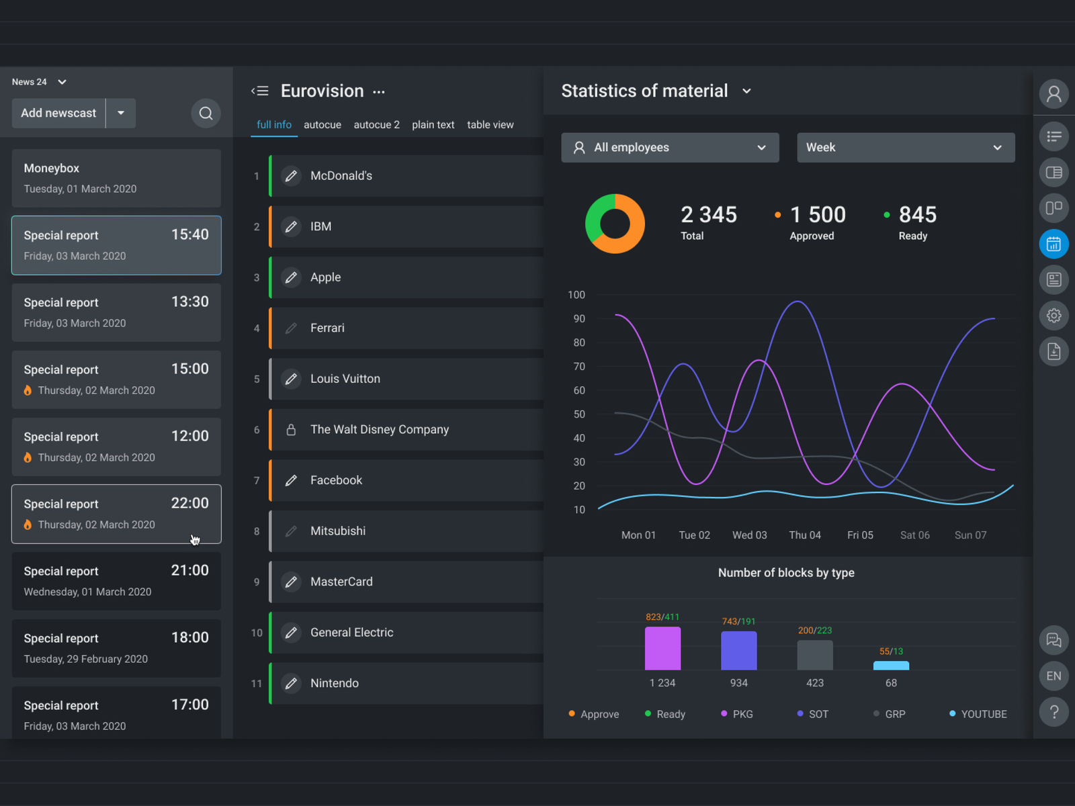Switch to the autocue tab
The height and width of the screenshot is (806, 1075).
tap(322, 125)
